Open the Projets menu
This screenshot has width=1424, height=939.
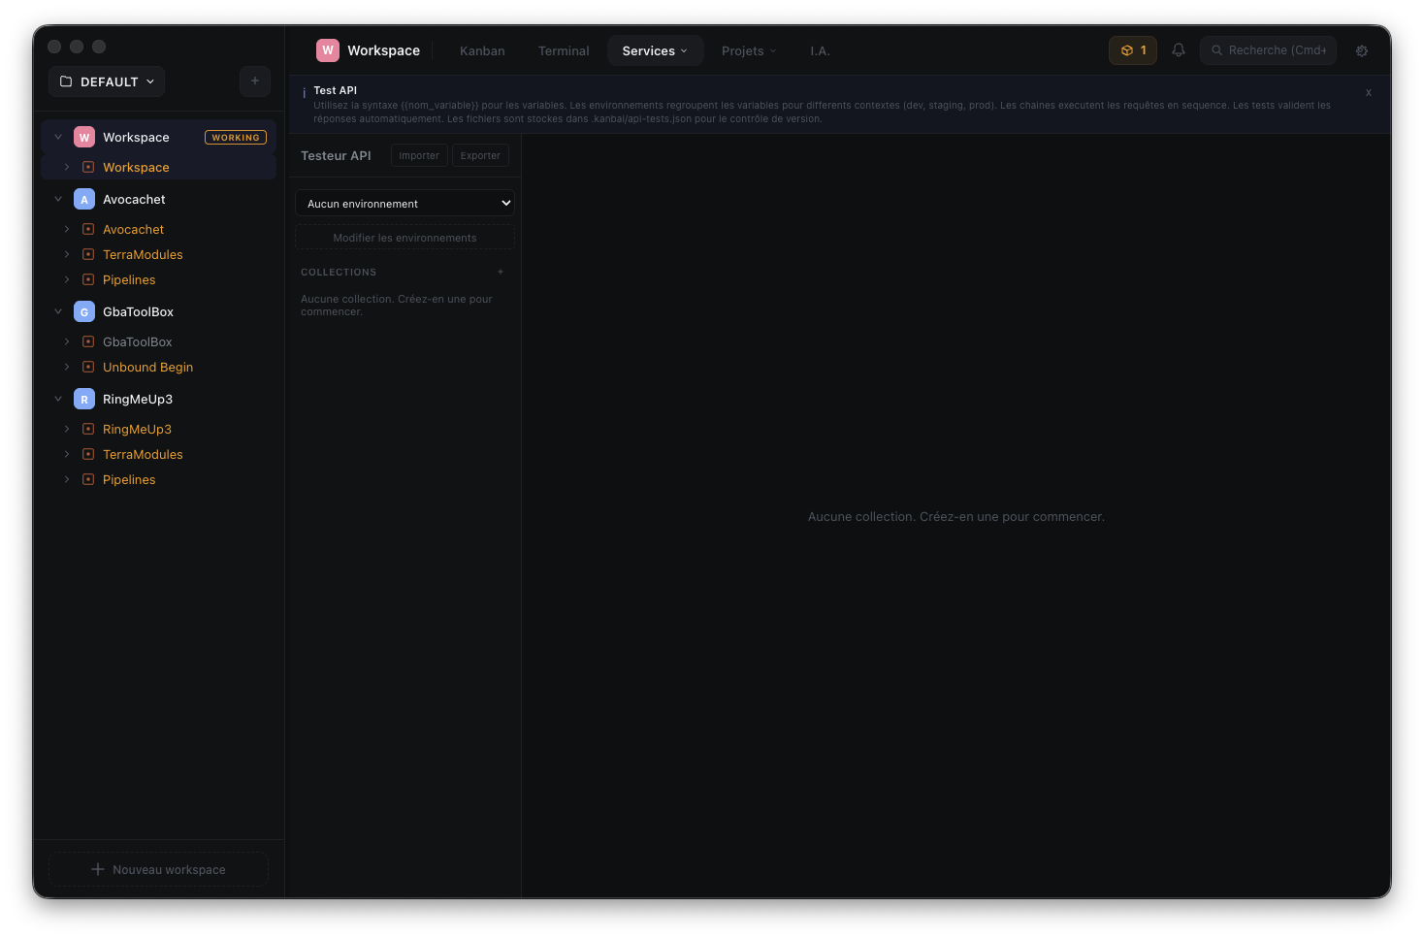tap(748, 49)
